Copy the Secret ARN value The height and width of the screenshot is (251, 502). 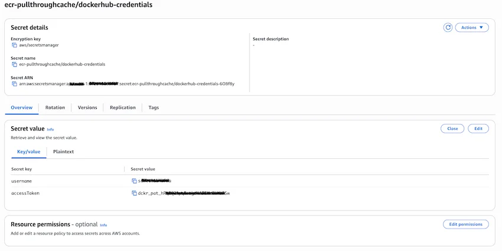[15, 84]
